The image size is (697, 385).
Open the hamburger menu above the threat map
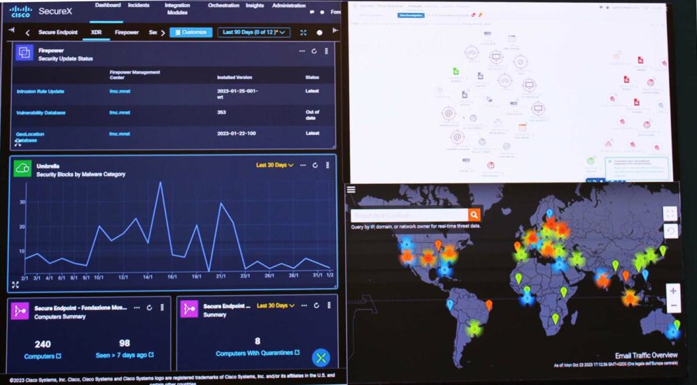click(351, 189)
